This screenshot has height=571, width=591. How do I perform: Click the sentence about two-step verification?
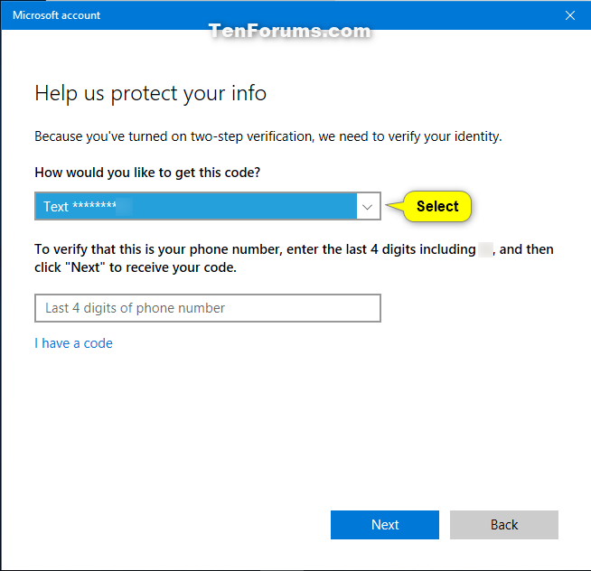[x=268, y=136]
